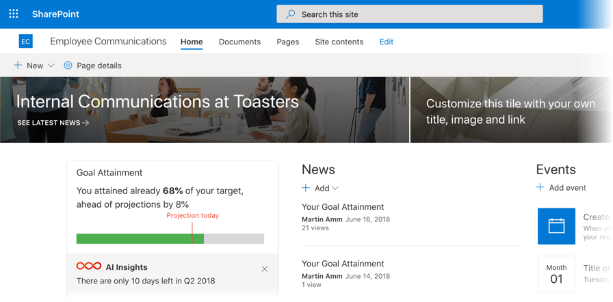Screen dimensions: 613x302
Task: Open the Pages tab
Action: pos(288,42)
